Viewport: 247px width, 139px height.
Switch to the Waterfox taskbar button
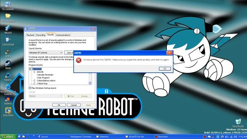[x=110, y=137]
